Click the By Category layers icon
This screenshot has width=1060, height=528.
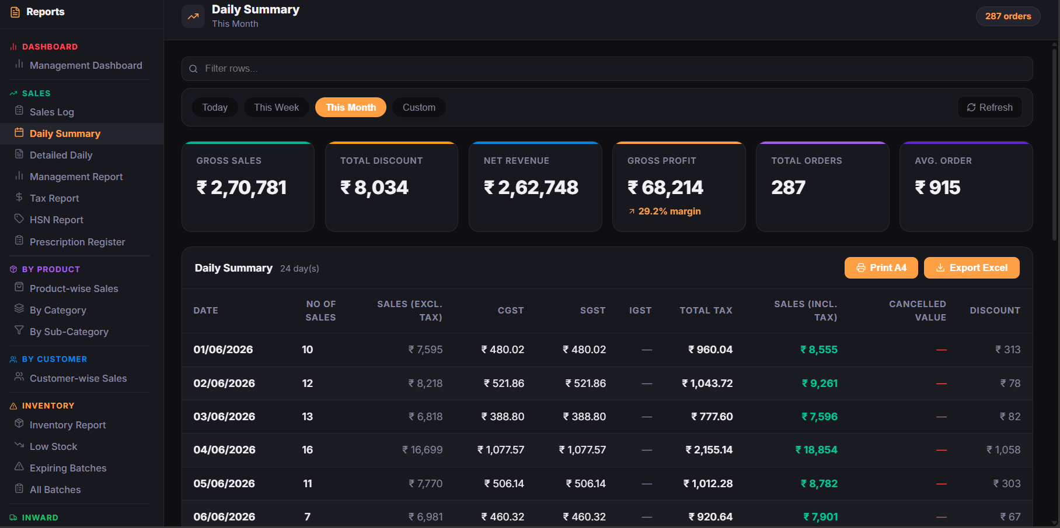19,308
